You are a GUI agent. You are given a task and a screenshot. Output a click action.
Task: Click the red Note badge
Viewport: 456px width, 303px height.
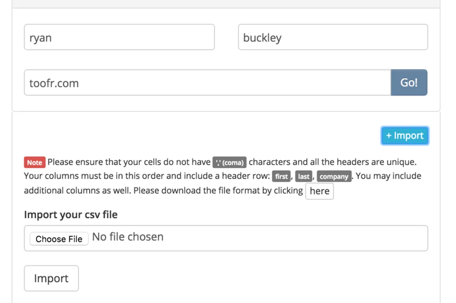35,163
